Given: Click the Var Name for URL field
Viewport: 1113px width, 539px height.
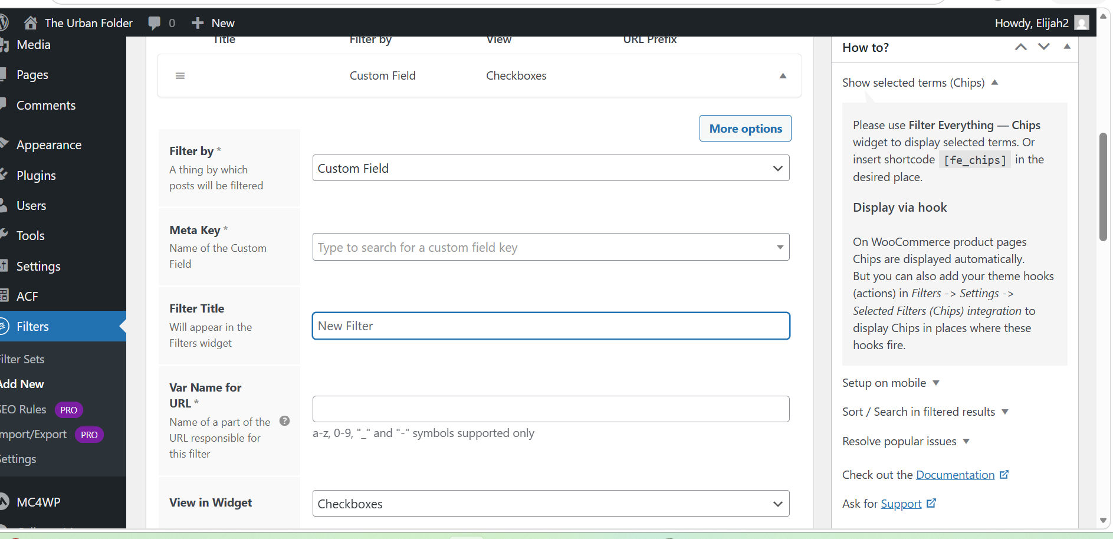Looking at the screenshot, I should click(550, 409).
